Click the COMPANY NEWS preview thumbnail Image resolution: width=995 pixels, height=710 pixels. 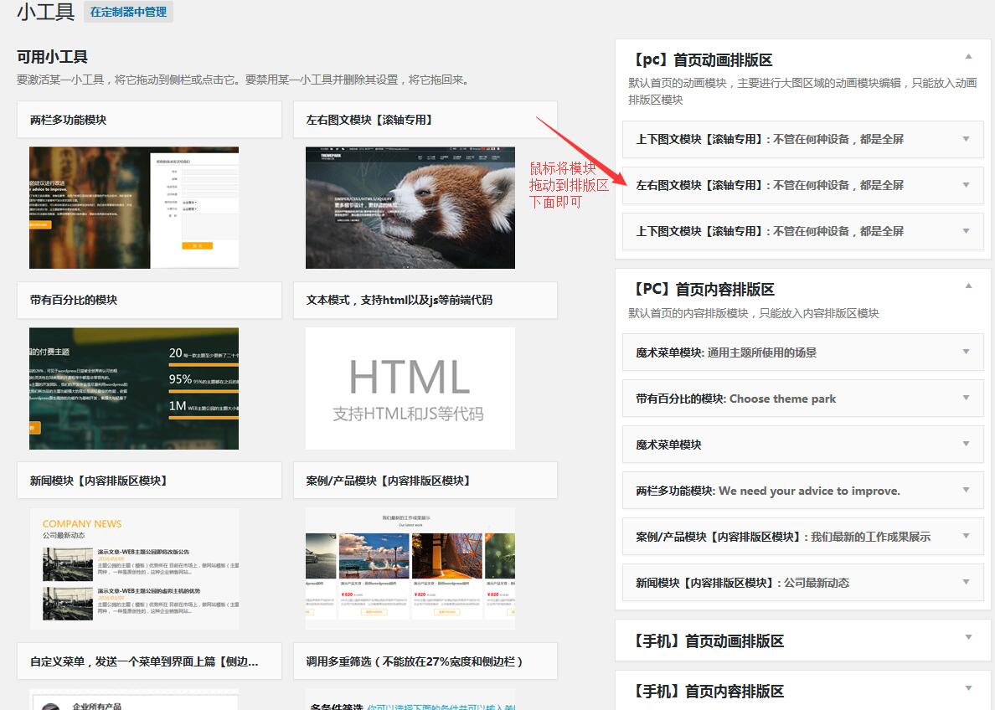coord(134,569)
